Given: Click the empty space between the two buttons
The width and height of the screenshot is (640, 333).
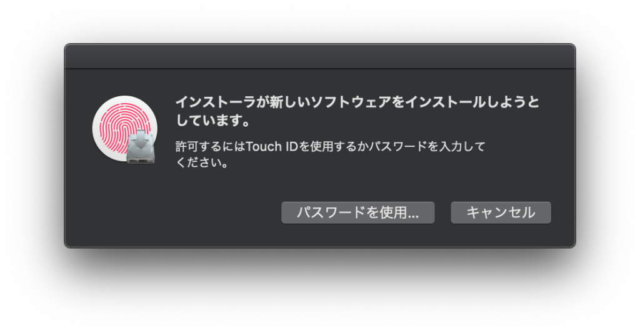Looking at the screenshot, I should click(443, 212).
